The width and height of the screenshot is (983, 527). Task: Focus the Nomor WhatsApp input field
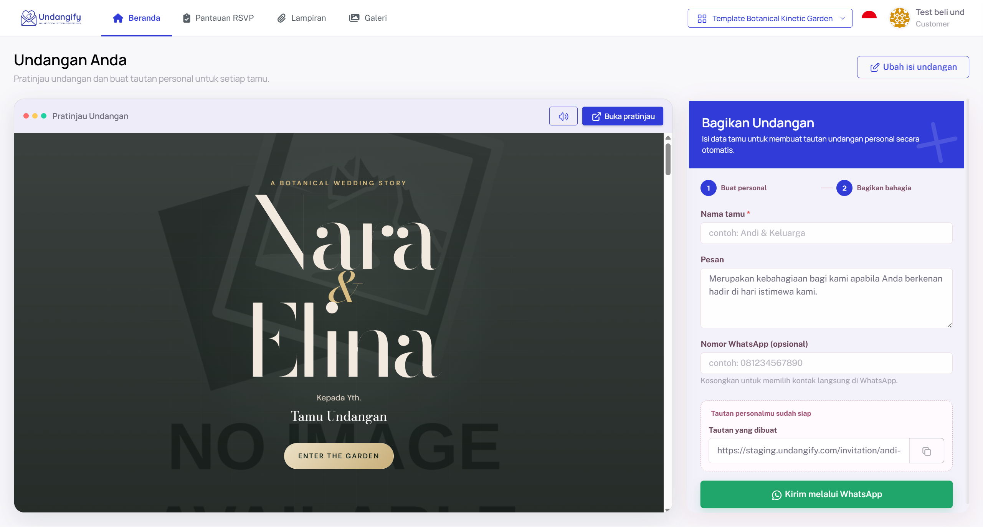click(826, 363)
